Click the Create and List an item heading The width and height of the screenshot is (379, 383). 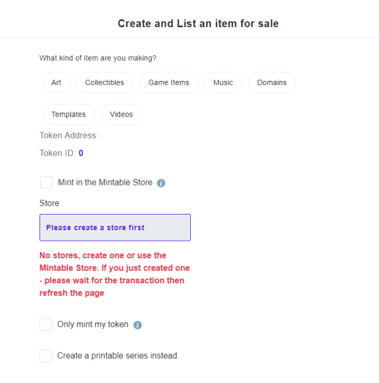(198, 24)
